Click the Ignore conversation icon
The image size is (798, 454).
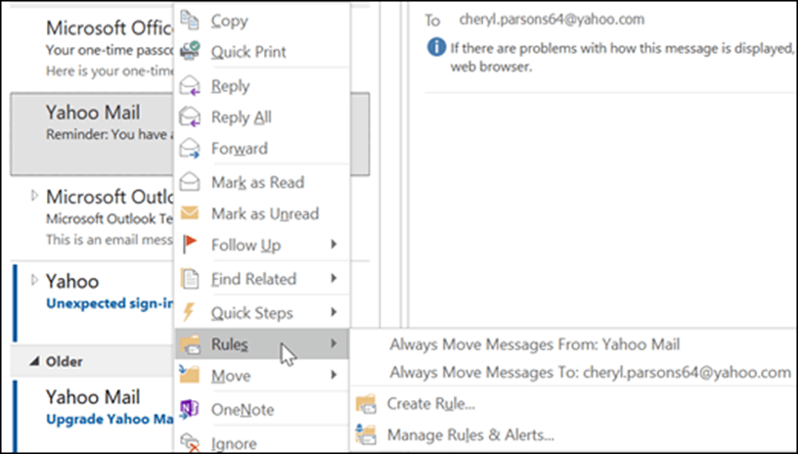click(x=190, y=442)
